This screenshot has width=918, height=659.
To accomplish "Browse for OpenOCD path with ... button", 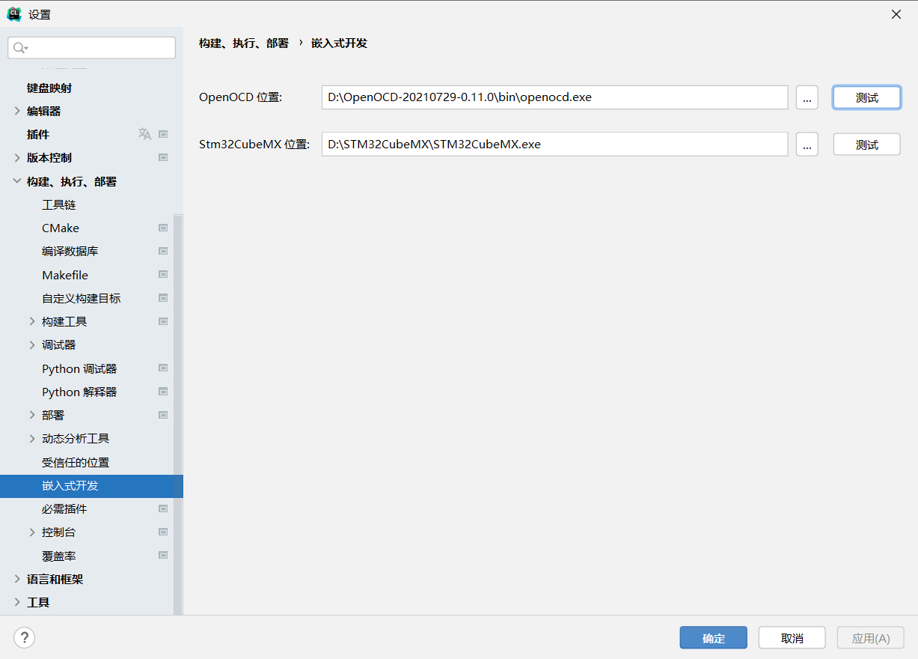I will [x=807, y=97].
